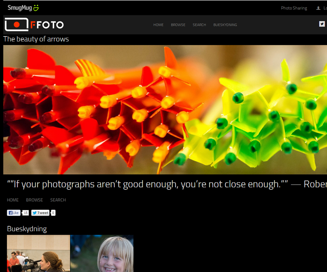
Task: Open SEARCH in lower breadcrumb menu
Action: [x=58, y=200]
